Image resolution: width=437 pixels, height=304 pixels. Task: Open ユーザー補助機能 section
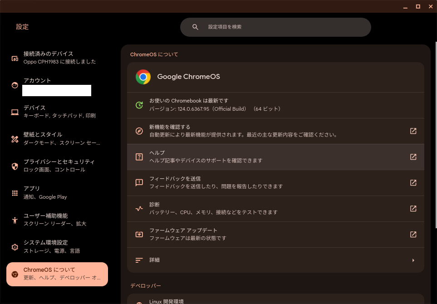(x=57, y=220)
